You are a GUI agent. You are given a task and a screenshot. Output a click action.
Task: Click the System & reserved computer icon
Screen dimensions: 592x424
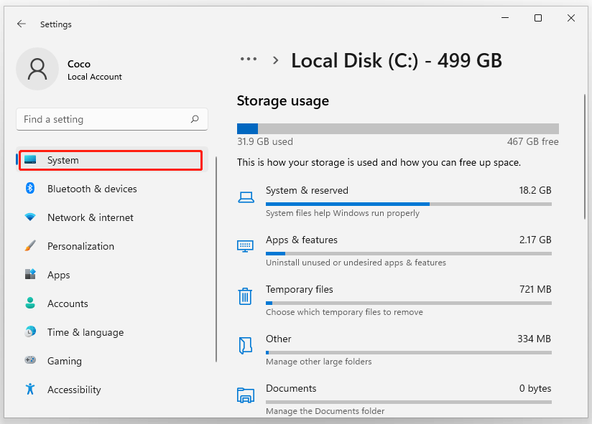point(245,196)
